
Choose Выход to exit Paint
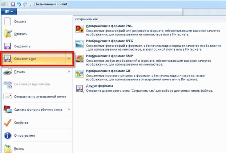(20, 148)
